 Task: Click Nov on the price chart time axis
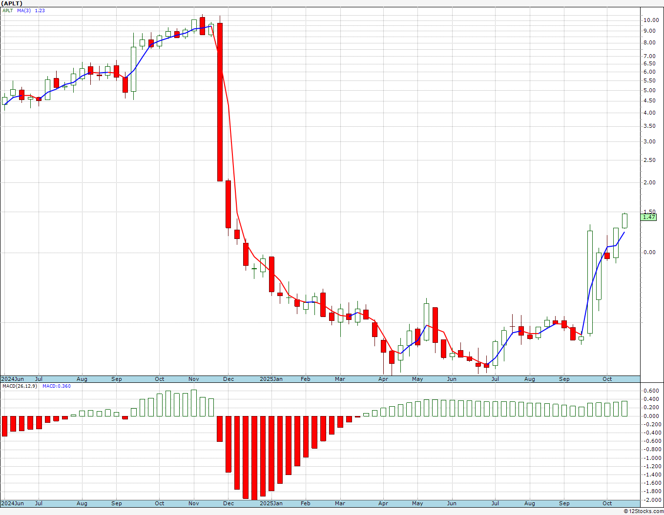tap(193, 379)
